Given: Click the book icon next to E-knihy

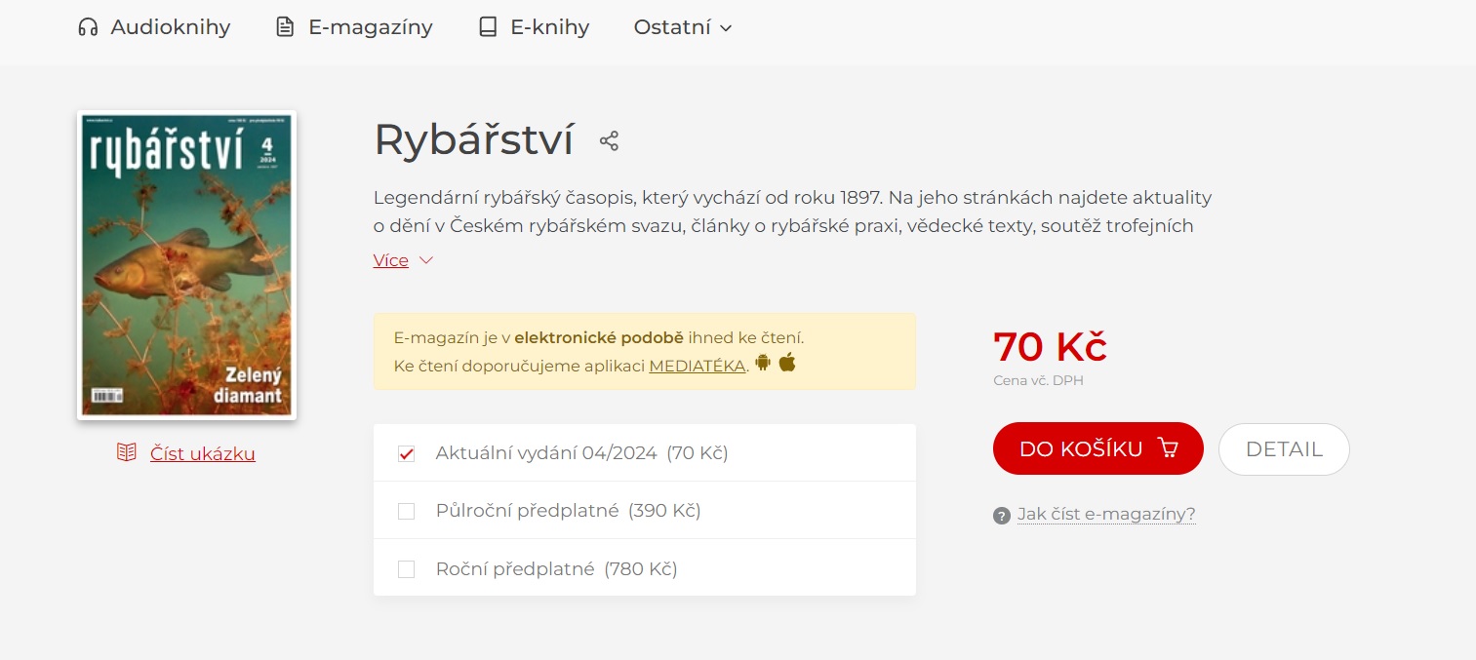Looking at the screenshot, I should (488, 27).
